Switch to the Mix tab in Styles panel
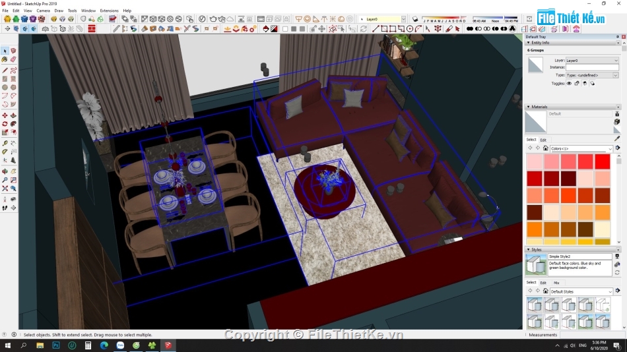This screenshot has height=352, width=627. [x=556, y=283]
